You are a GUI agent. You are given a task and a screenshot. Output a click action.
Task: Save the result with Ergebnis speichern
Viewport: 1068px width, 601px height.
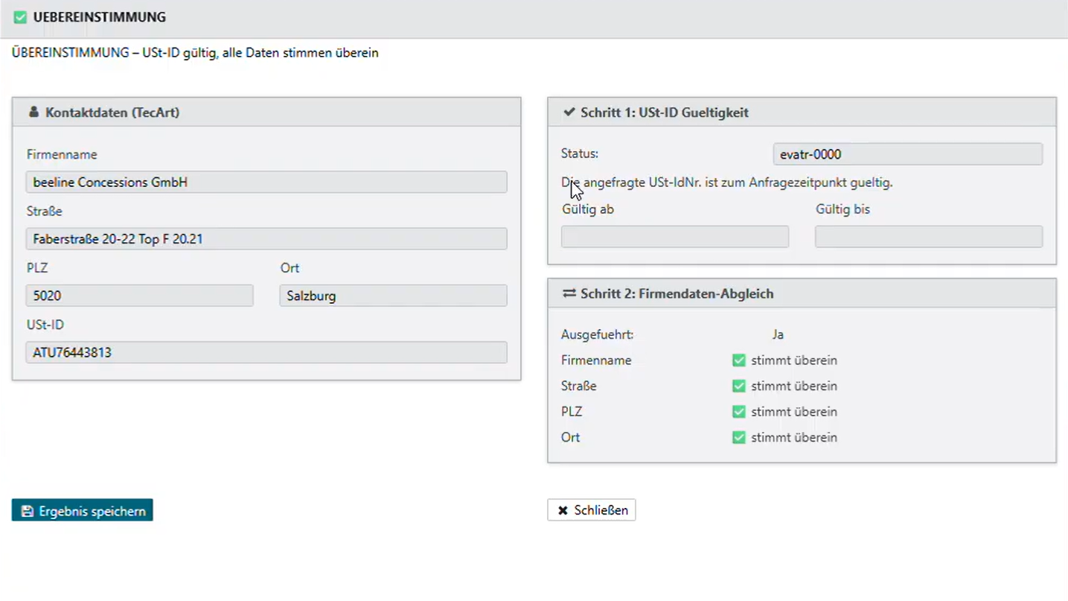pos(83,510)
